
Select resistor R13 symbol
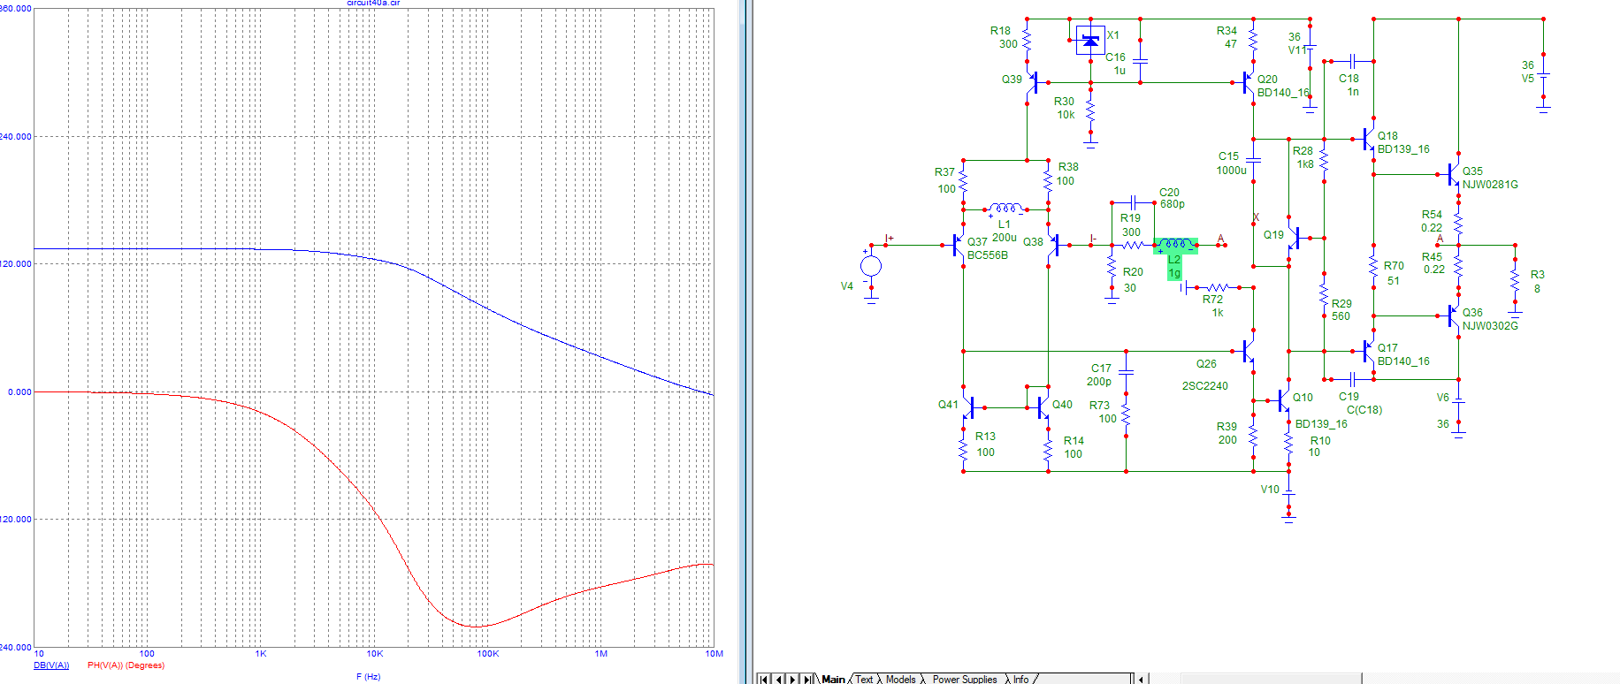pos(963,450)
